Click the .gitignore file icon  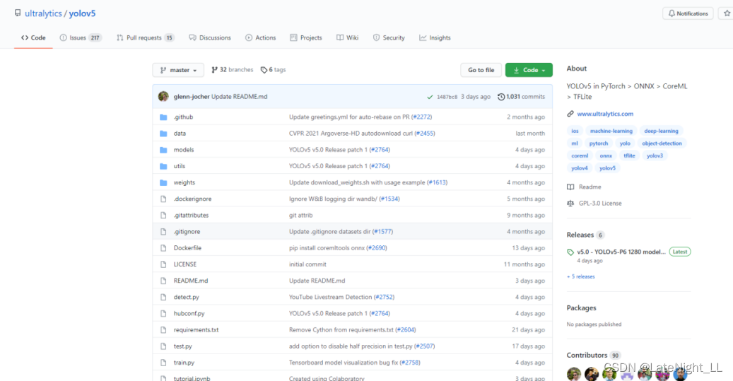coord(163,232)
